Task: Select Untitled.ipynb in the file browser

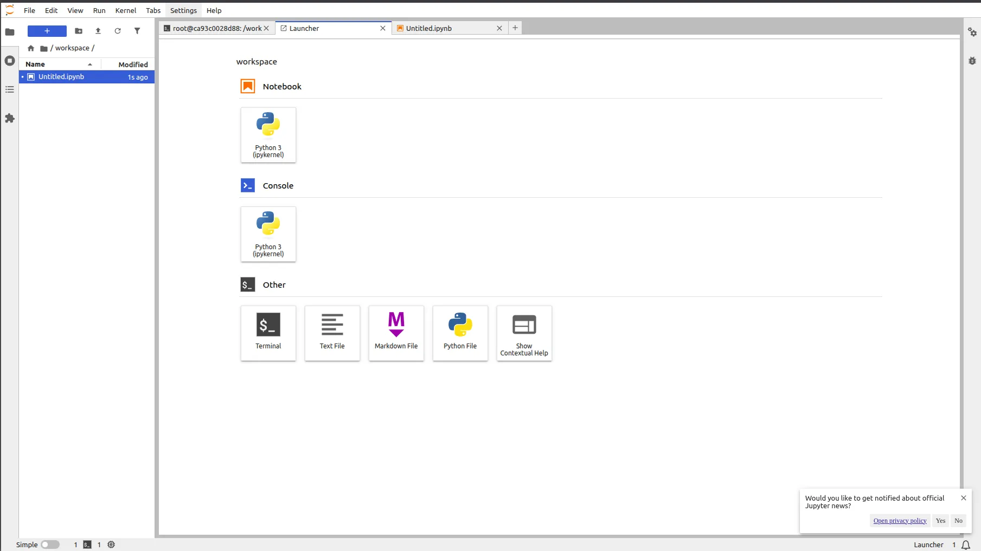Action: coord(61,77)
